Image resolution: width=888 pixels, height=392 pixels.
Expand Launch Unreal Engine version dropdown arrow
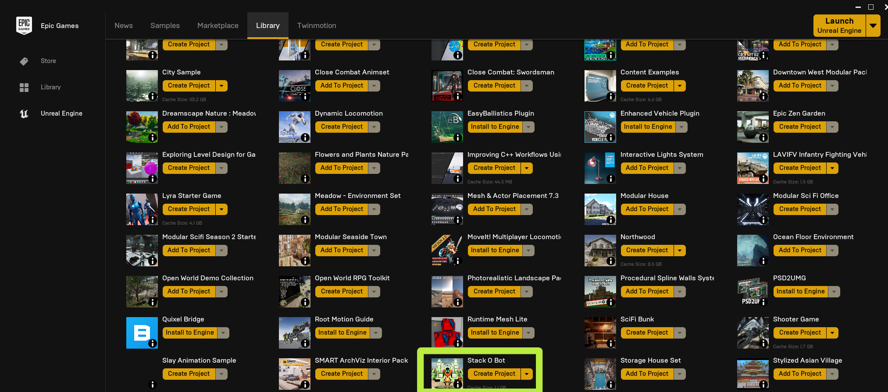point(873,26)
